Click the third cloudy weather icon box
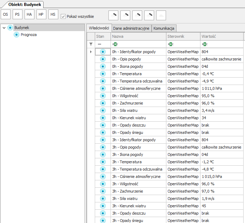 137,15
